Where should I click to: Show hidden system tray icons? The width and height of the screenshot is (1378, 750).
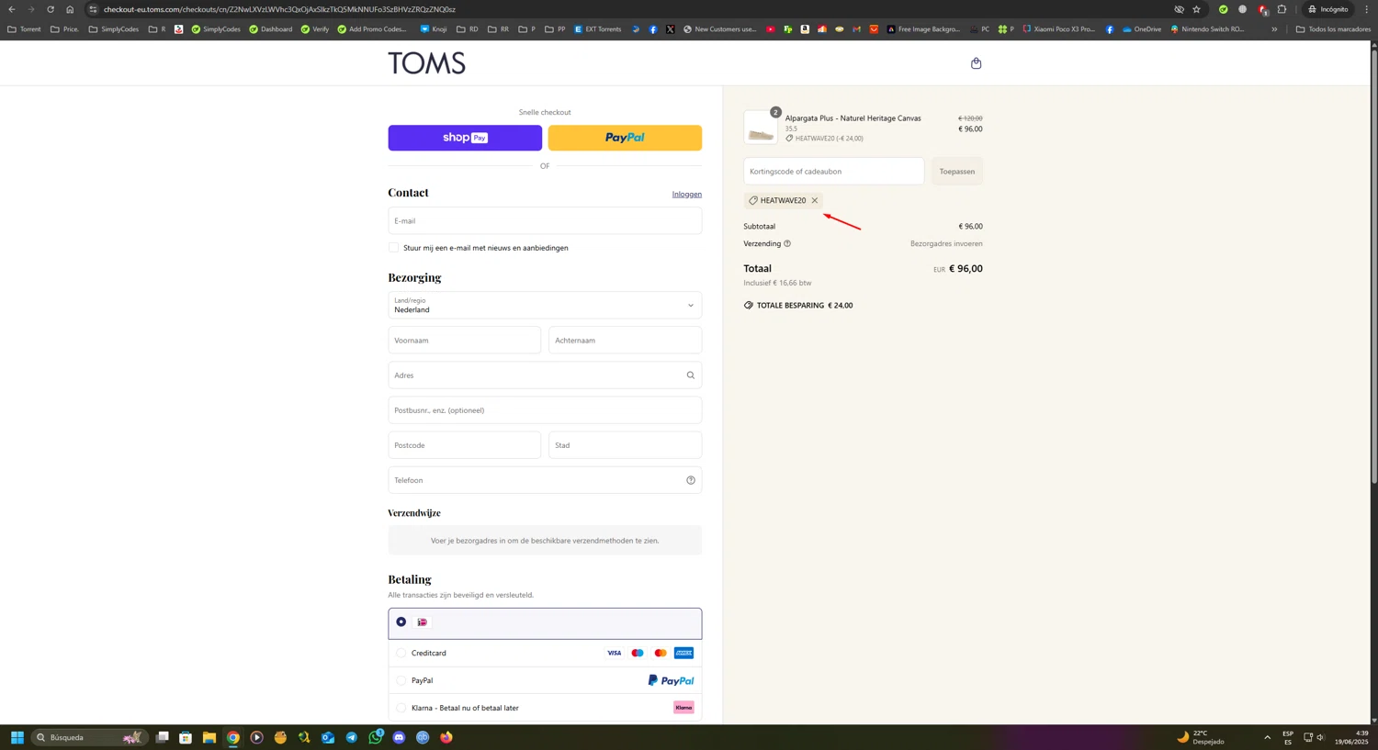coord(1267,737)
